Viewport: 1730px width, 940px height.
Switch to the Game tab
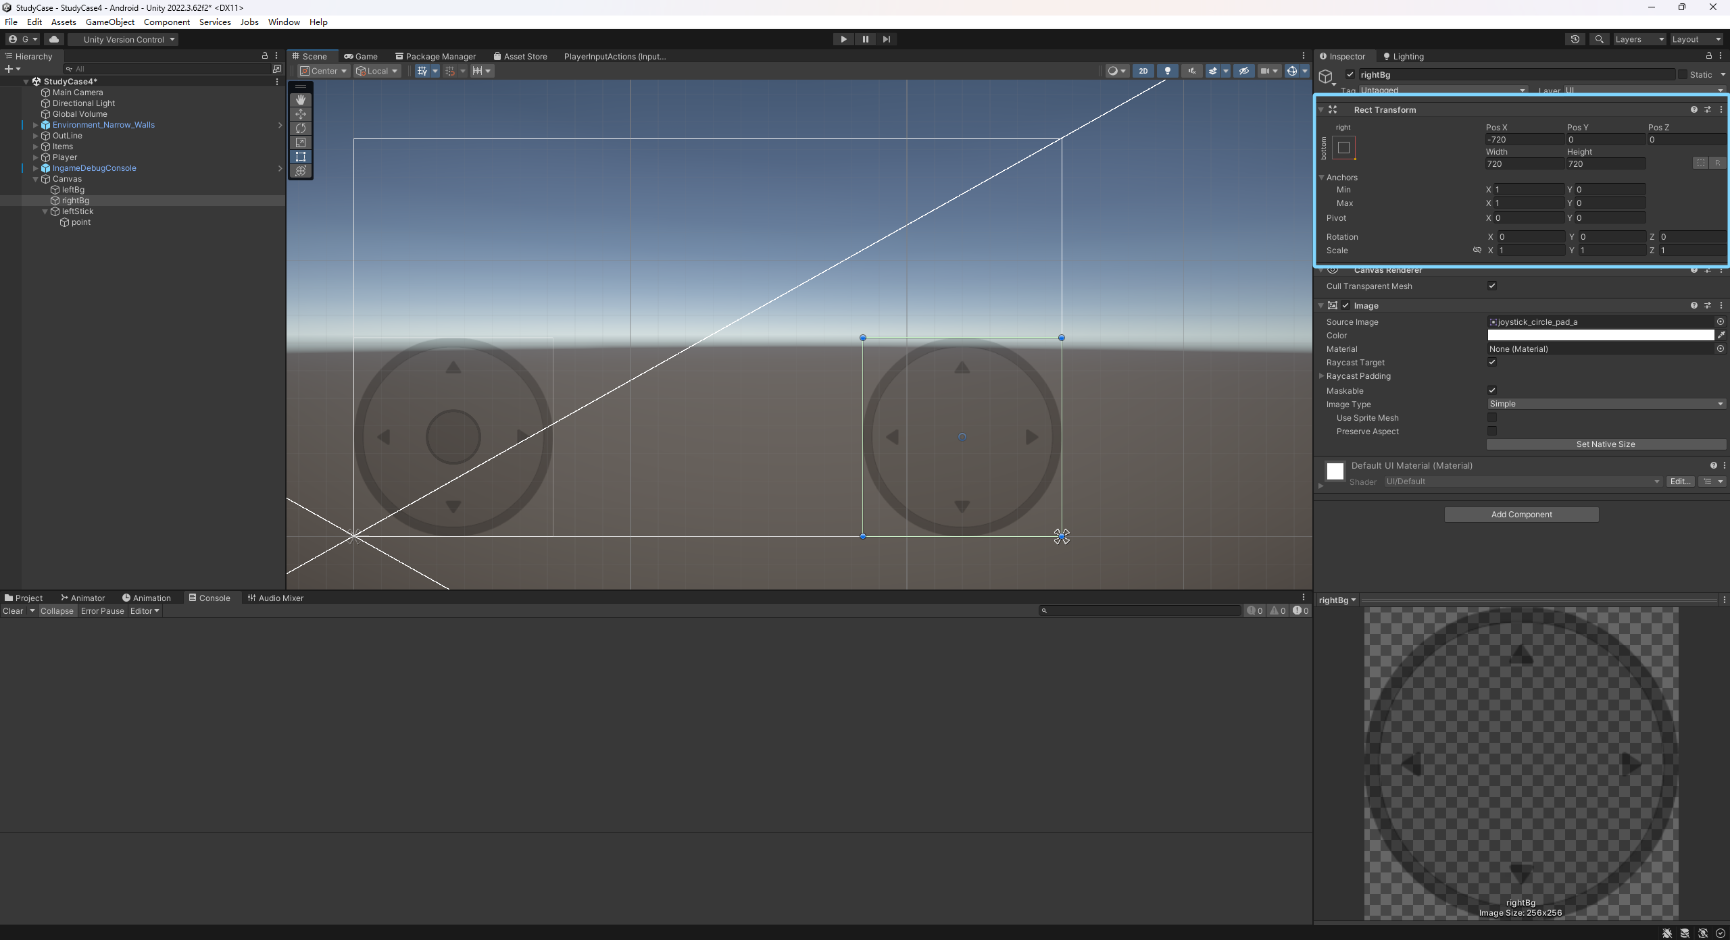tap(361, 56)
